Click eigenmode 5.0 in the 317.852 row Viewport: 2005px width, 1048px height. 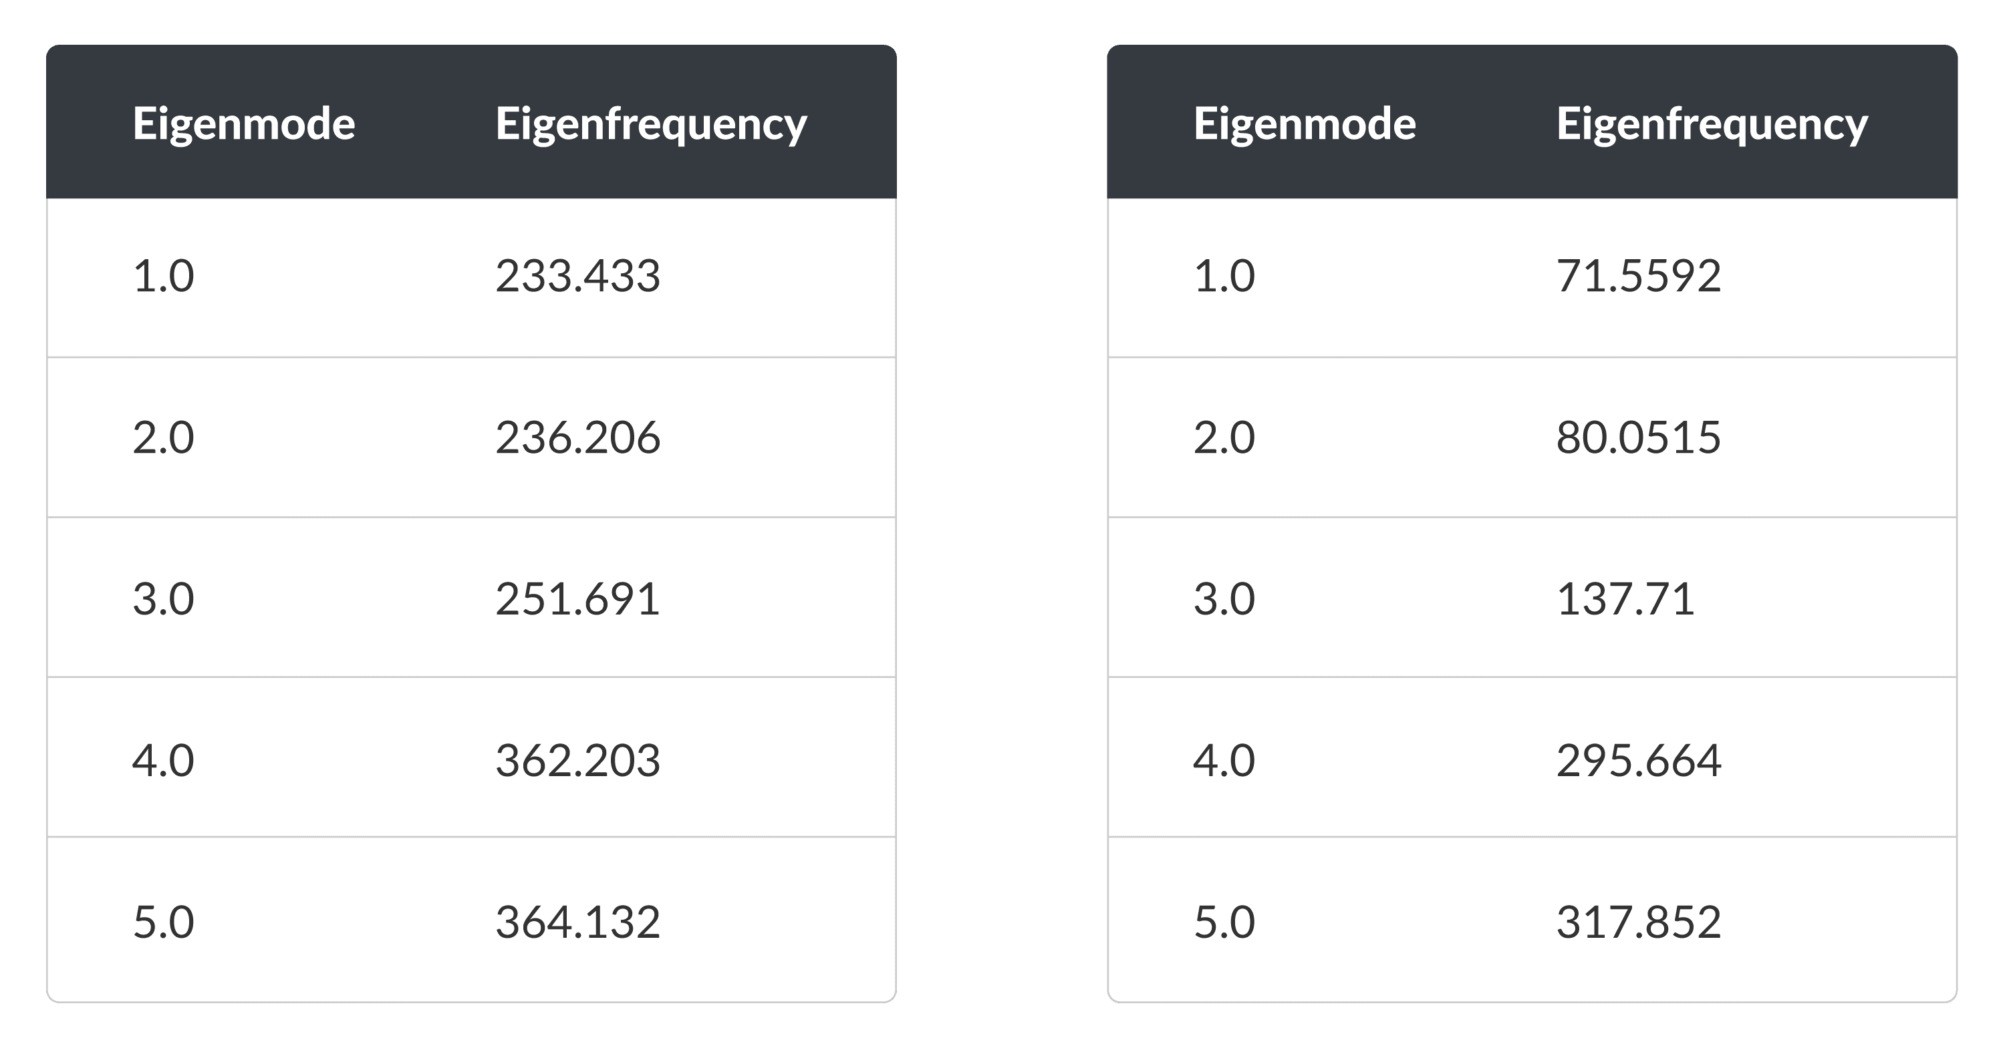tap(1224, 922)
